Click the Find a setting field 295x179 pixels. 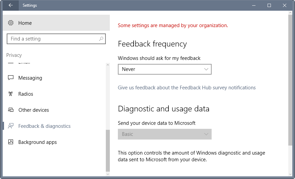(x=56, y=39)
